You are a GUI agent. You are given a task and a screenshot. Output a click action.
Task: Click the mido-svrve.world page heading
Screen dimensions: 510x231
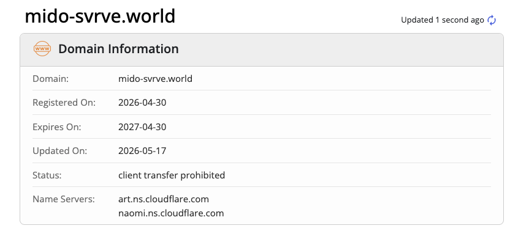[100, 16]
